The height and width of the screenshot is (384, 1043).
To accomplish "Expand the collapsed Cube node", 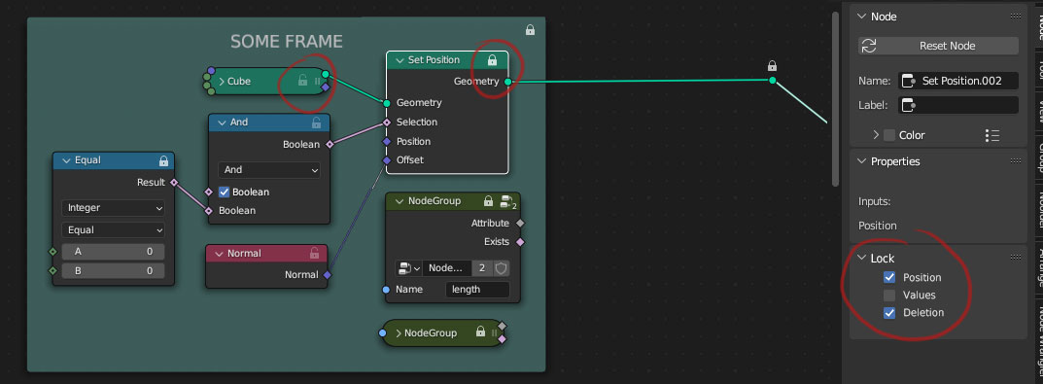I will click(x=223, y=82).
